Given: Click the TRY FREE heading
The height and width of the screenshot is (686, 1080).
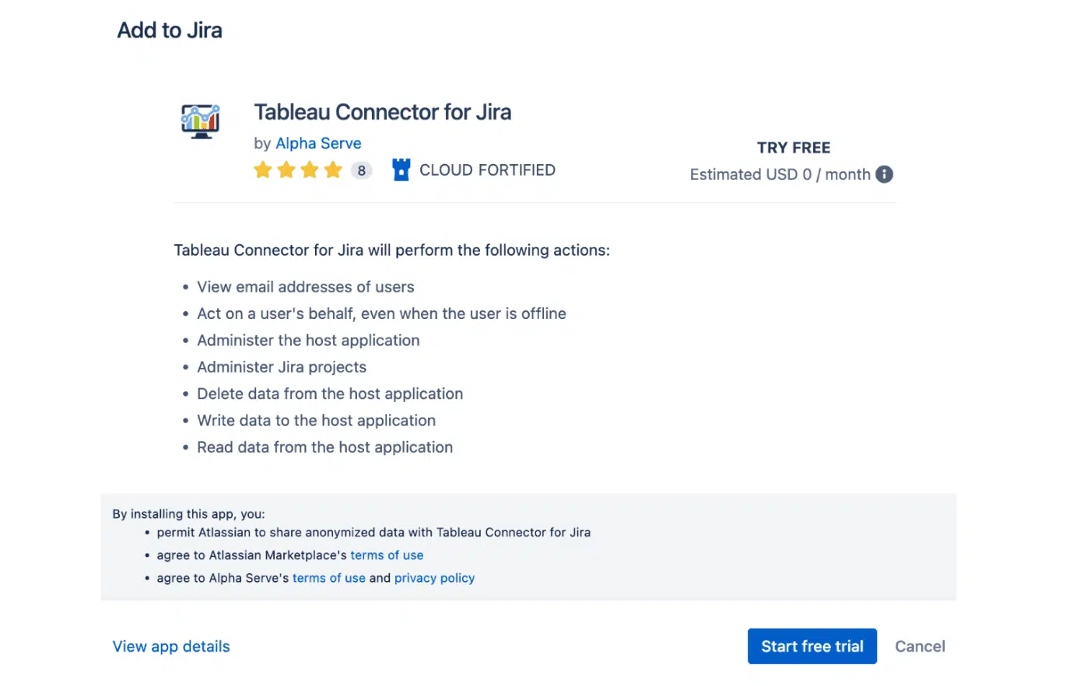Looking at the screenshot, I should point(794,148).
